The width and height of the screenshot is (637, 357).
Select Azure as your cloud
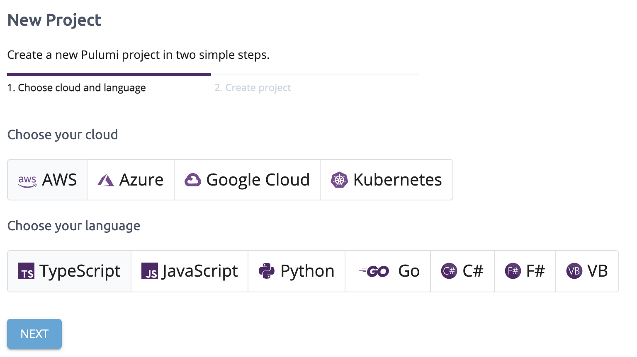click(131, 180)
